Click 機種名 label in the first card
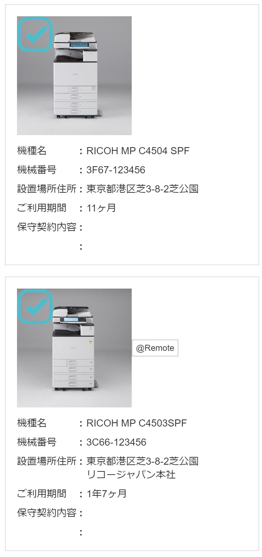 click(32, 151)
